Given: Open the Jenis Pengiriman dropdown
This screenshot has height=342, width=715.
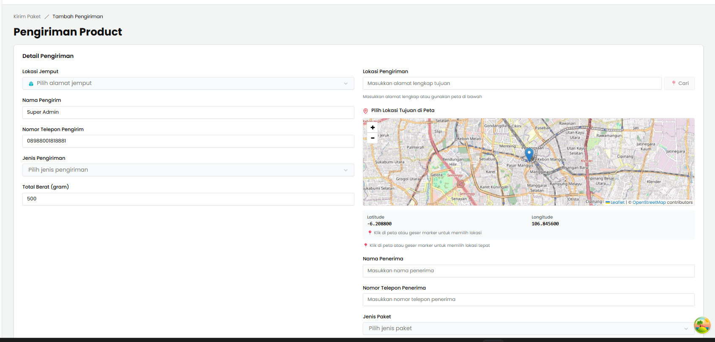Looking at the screenshot, I should pos(188,170).
